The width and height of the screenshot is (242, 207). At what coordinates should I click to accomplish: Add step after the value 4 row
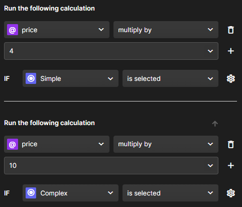(231, 51)
